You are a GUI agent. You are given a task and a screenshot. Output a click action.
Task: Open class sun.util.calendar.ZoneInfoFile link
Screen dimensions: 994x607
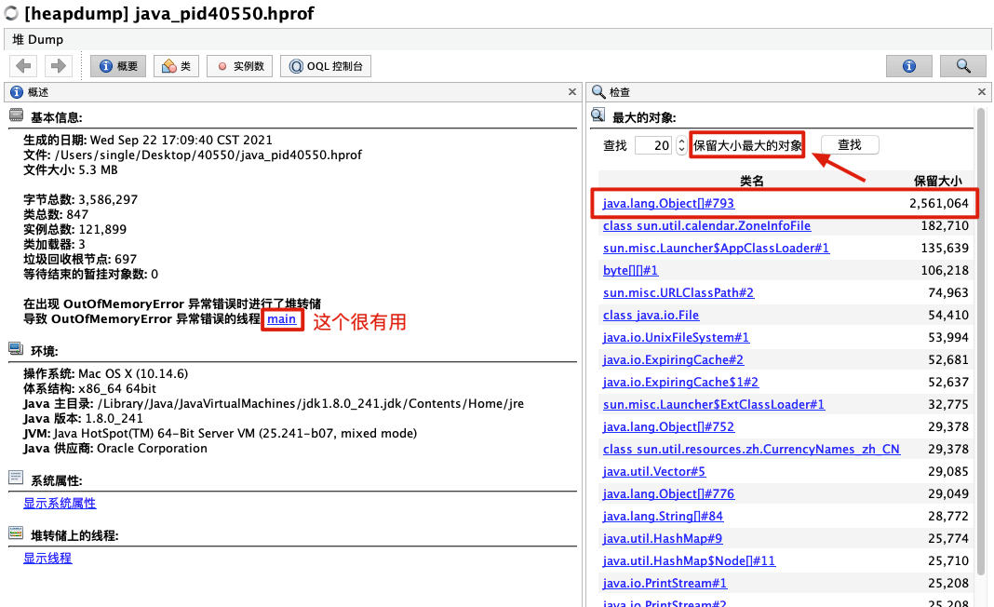tap(706, 226)
